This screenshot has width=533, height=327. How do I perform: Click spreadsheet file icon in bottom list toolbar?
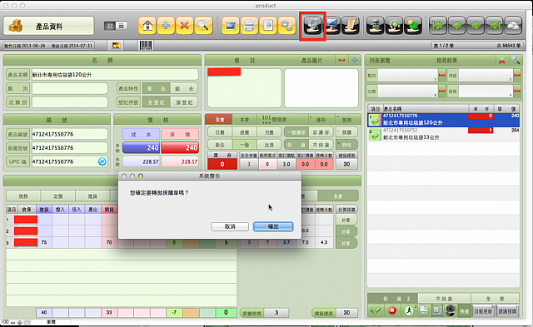coord(424,310)
